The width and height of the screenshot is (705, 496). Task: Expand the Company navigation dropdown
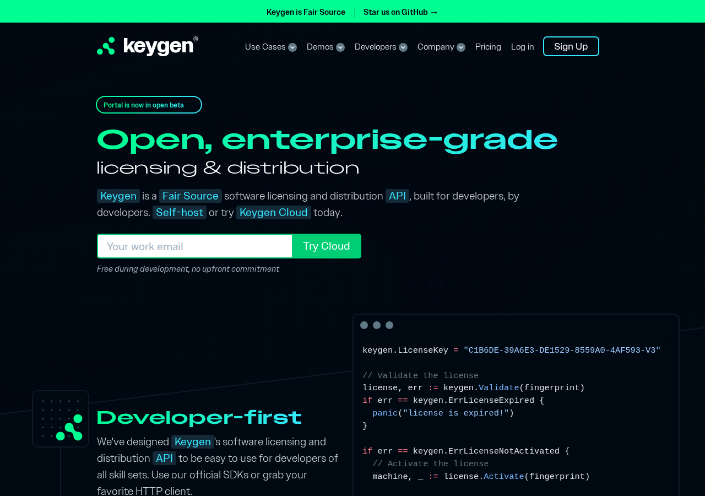pyautogui.click(x=441, y=47)
